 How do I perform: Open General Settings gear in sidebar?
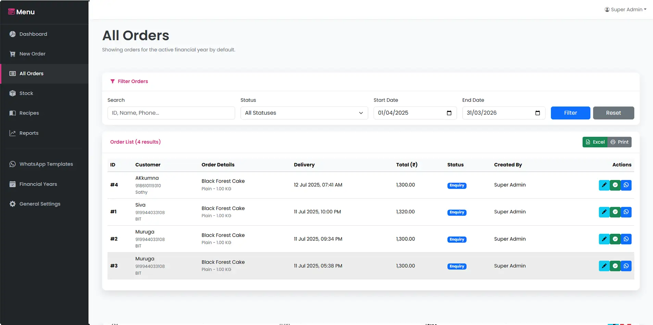coord(40,204)
